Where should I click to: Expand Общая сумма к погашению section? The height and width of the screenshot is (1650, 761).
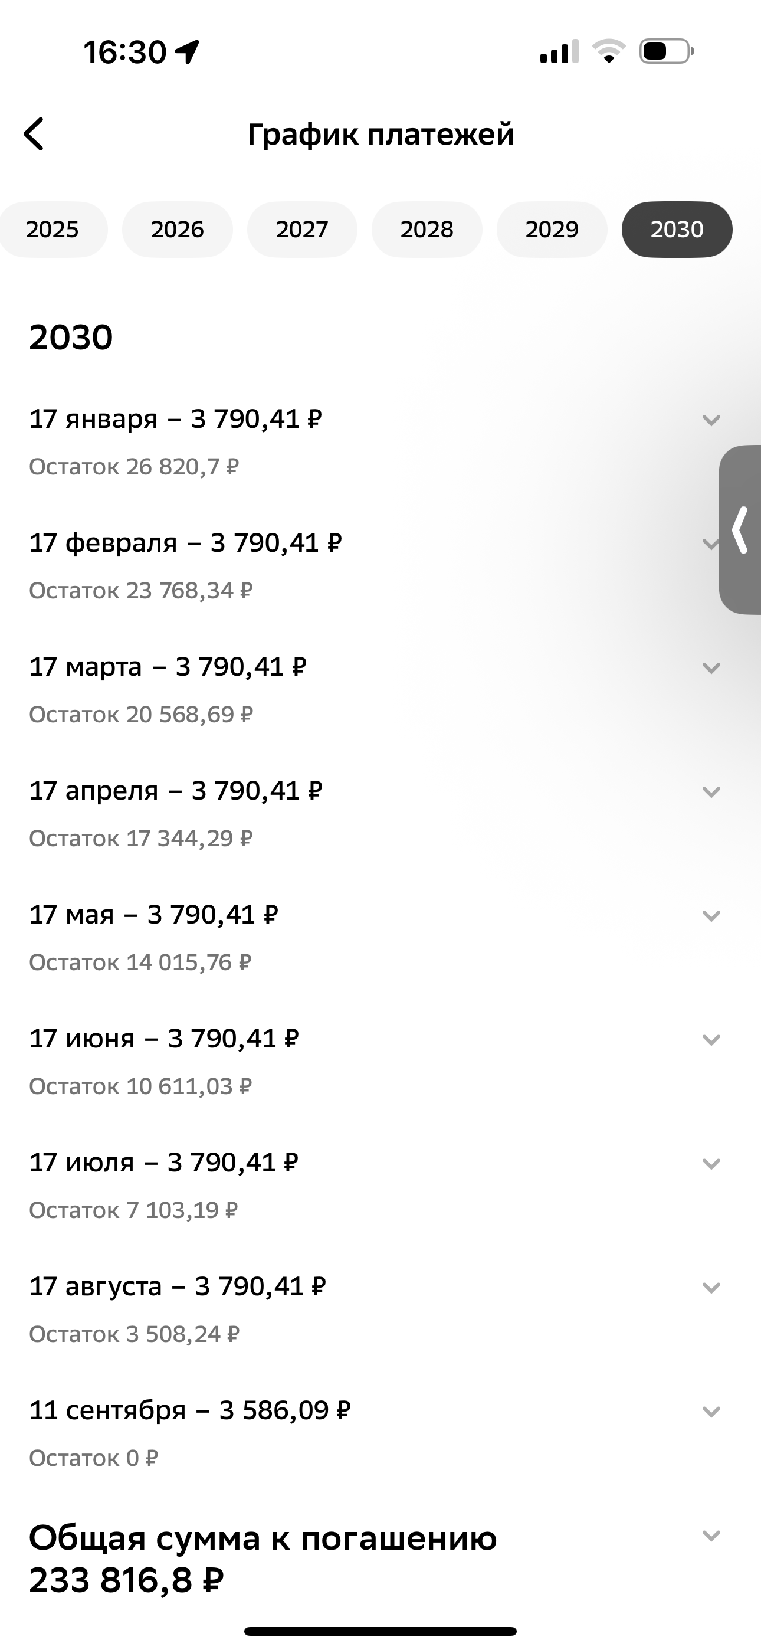[x=711, y=1536]
